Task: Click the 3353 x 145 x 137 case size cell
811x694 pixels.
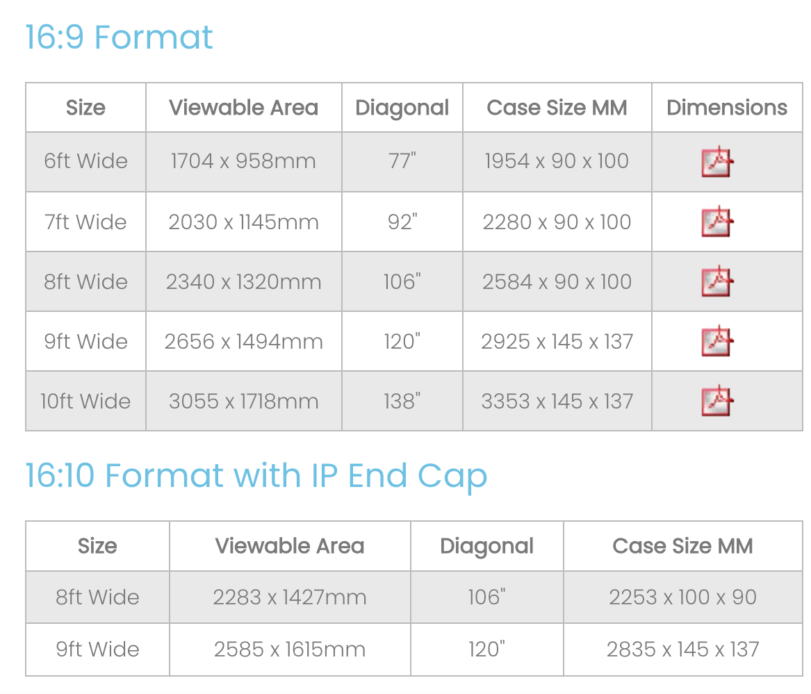Action: point(557,402)
